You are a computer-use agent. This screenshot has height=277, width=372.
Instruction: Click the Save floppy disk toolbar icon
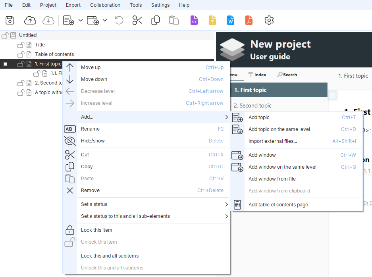click(10, 20)
